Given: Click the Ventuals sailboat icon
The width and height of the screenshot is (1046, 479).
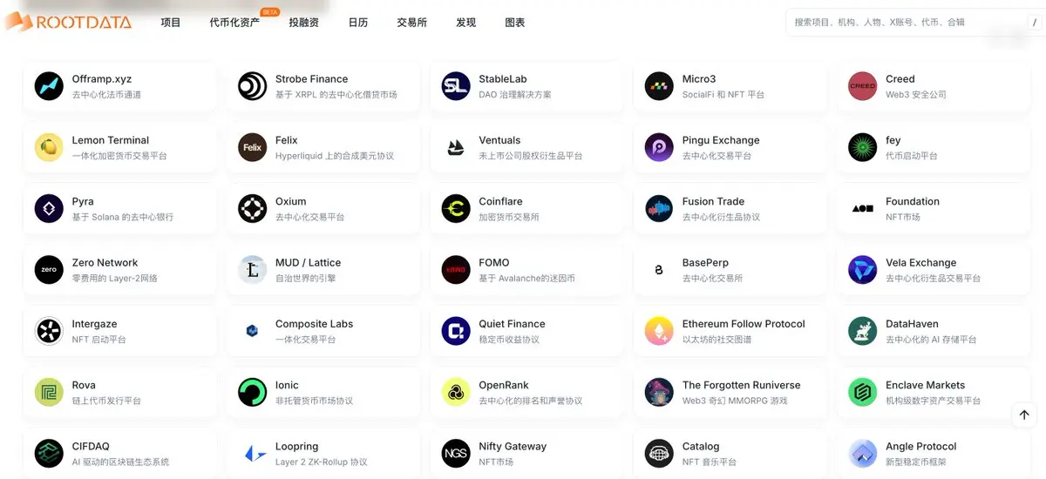Looking at the screenshot, I should pos(456,147).
